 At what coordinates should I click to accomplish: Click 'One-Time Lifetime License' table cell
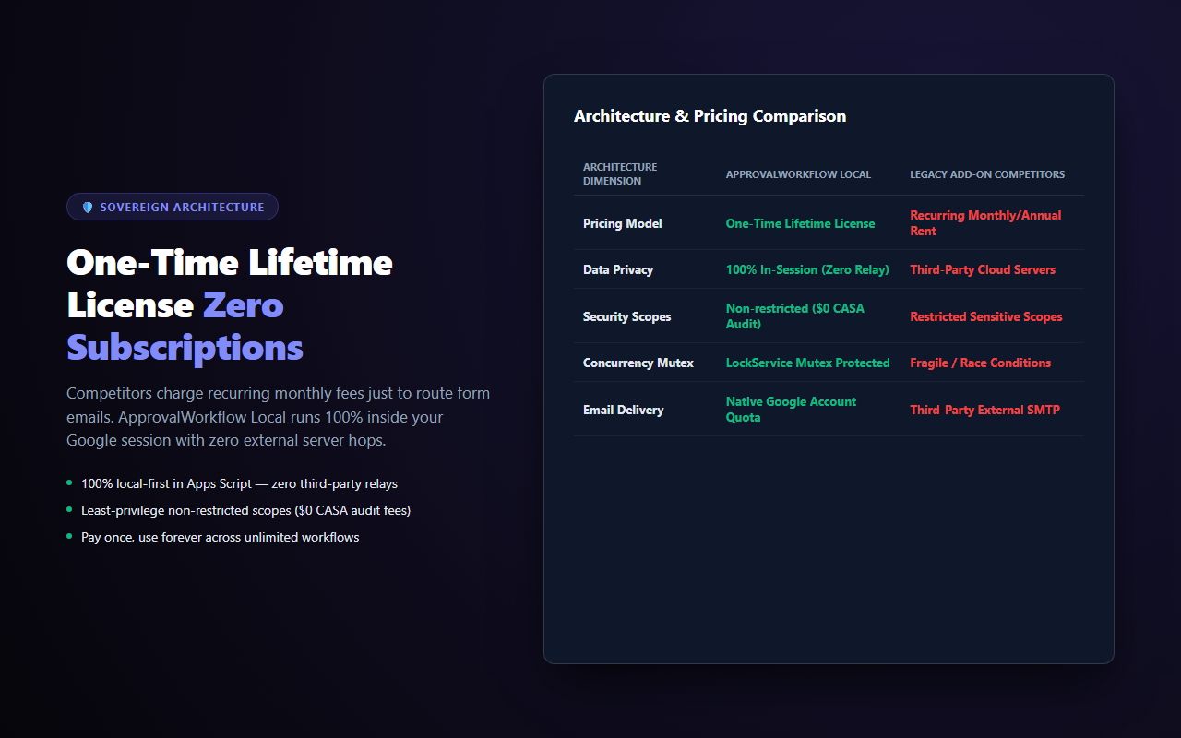click(800, 223)
